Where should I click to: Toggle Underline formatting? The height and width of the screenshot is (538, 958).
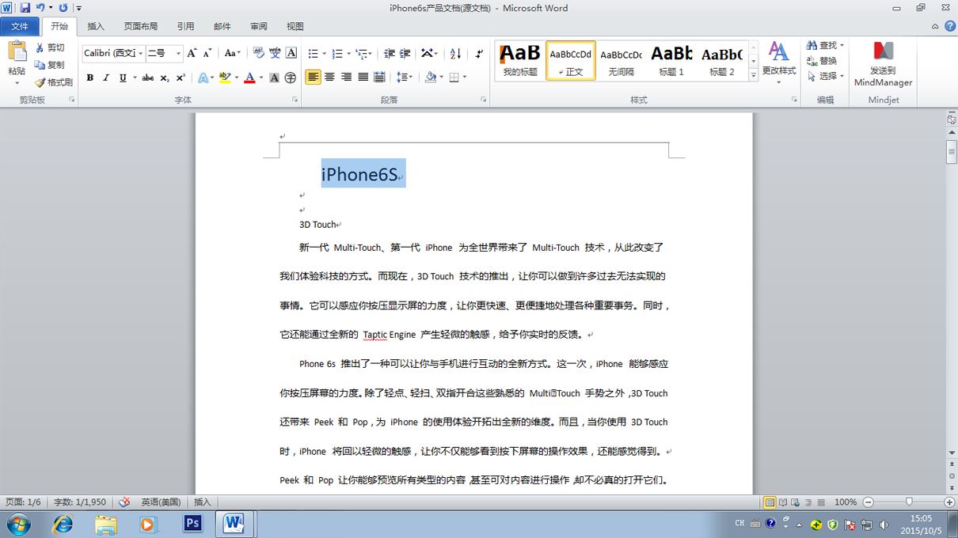click(123, 78)
